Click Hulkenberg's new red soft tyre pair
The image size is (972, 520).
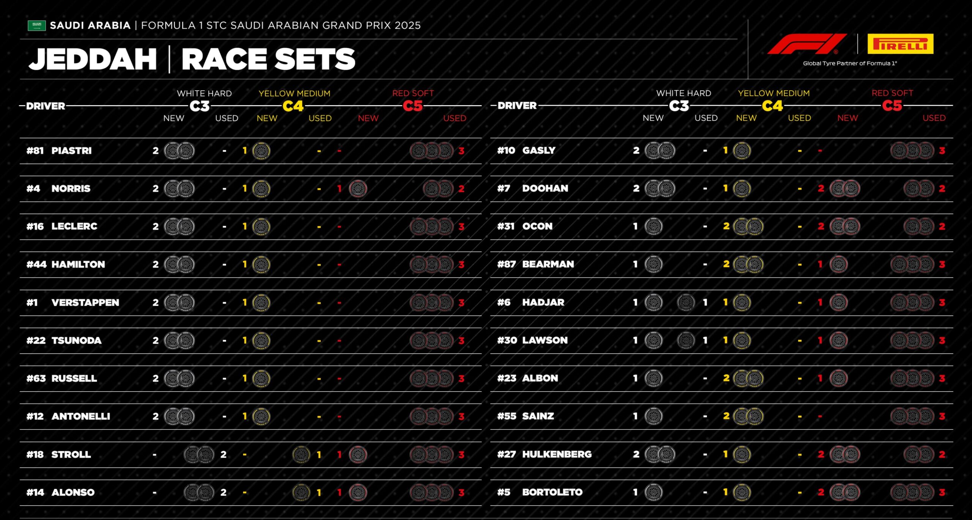pyautogui.click(x=845, y=454)
